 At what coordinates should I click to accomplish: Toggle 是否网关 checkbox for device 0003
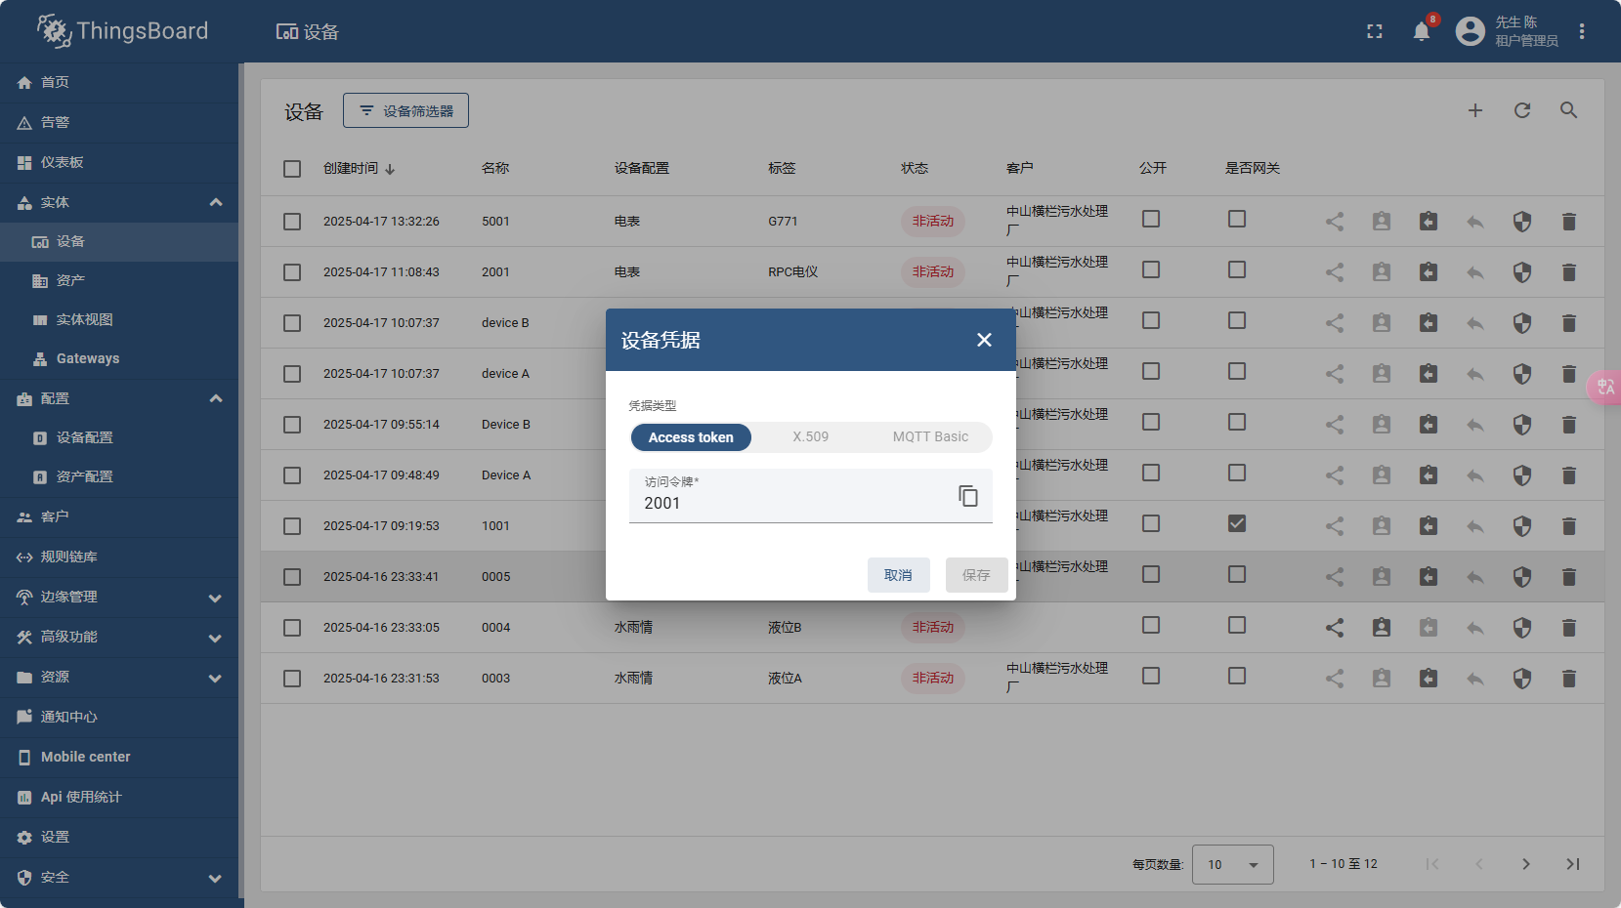coord(1237,676)
